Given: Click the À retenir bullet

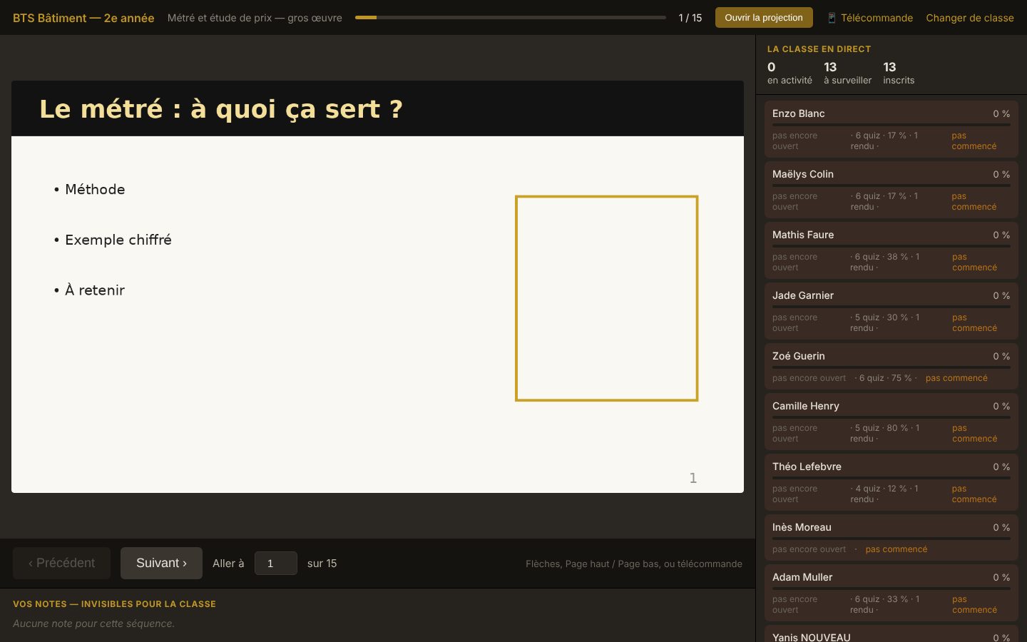Looking at the screenshot, I should (x=90, y=290).
